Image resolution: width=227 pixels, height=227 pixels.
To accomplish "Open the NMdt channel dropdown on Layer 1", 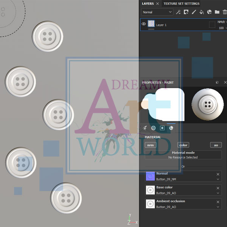I will 221,22.
